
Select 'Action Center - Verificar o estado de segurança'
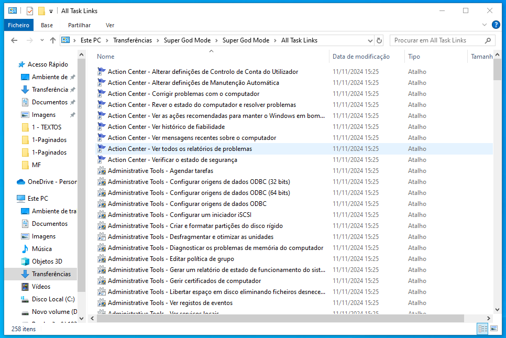coord(172,159)
